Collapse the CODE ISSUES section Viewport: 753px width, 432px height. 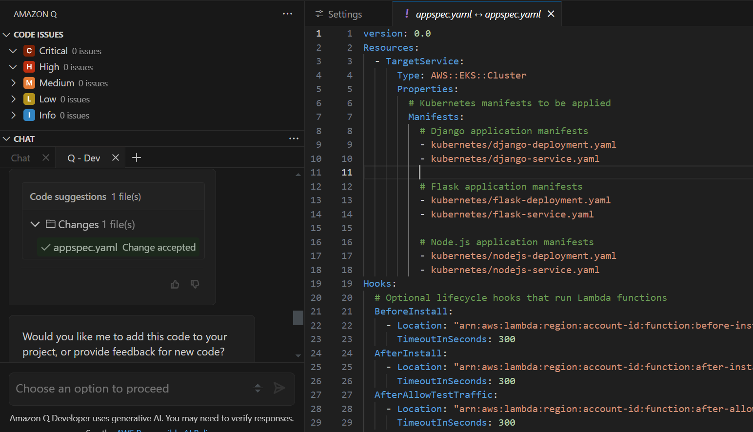pyautogui.click(x=6, y=35)
